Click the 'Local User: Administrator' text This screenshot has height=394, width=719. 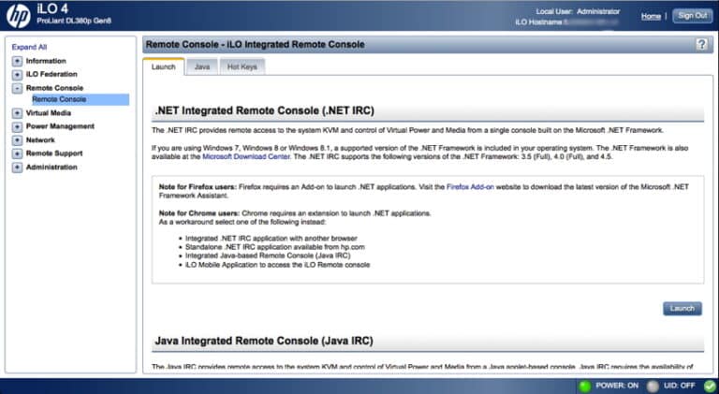578,11
